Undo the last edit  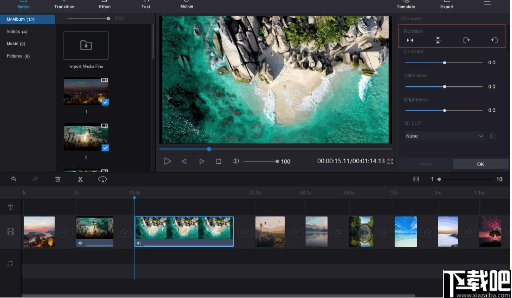[14, 179]
